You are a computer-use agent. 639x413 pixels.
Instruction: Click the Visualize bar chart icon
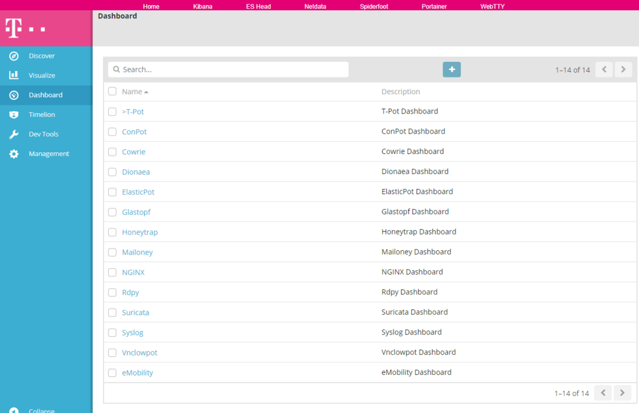tap(14, 75)
